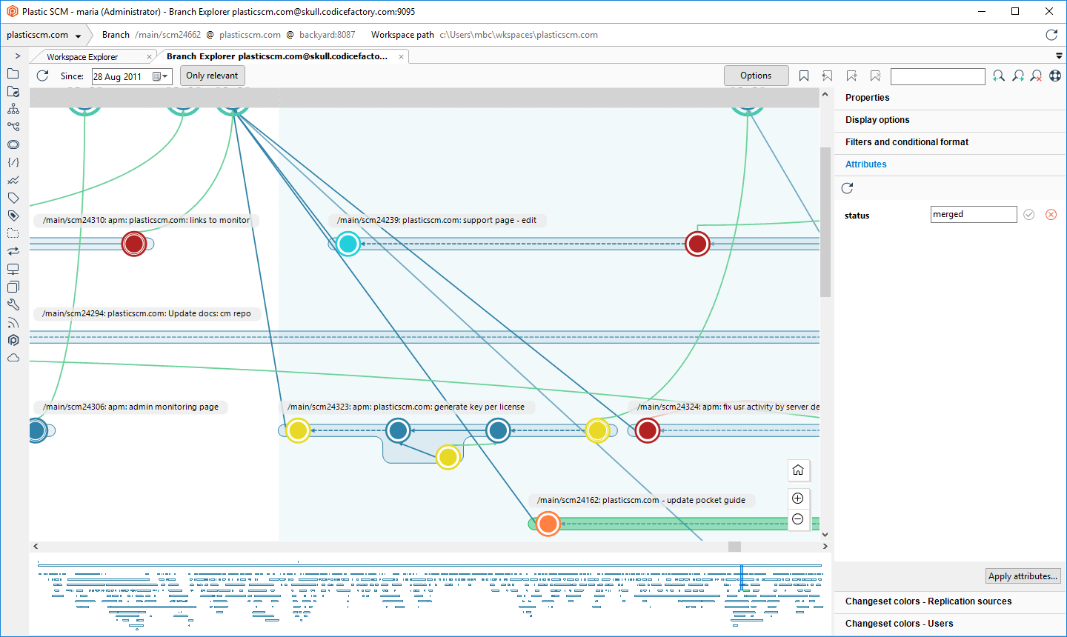Screen dimensions: 1067x637
Task: Edit the status attribute value field
Action: pos(974,214)
